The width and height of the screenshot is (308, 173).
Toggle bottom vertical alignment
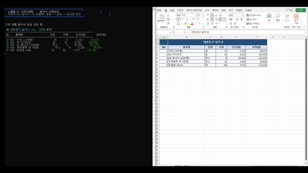point(216,15)
